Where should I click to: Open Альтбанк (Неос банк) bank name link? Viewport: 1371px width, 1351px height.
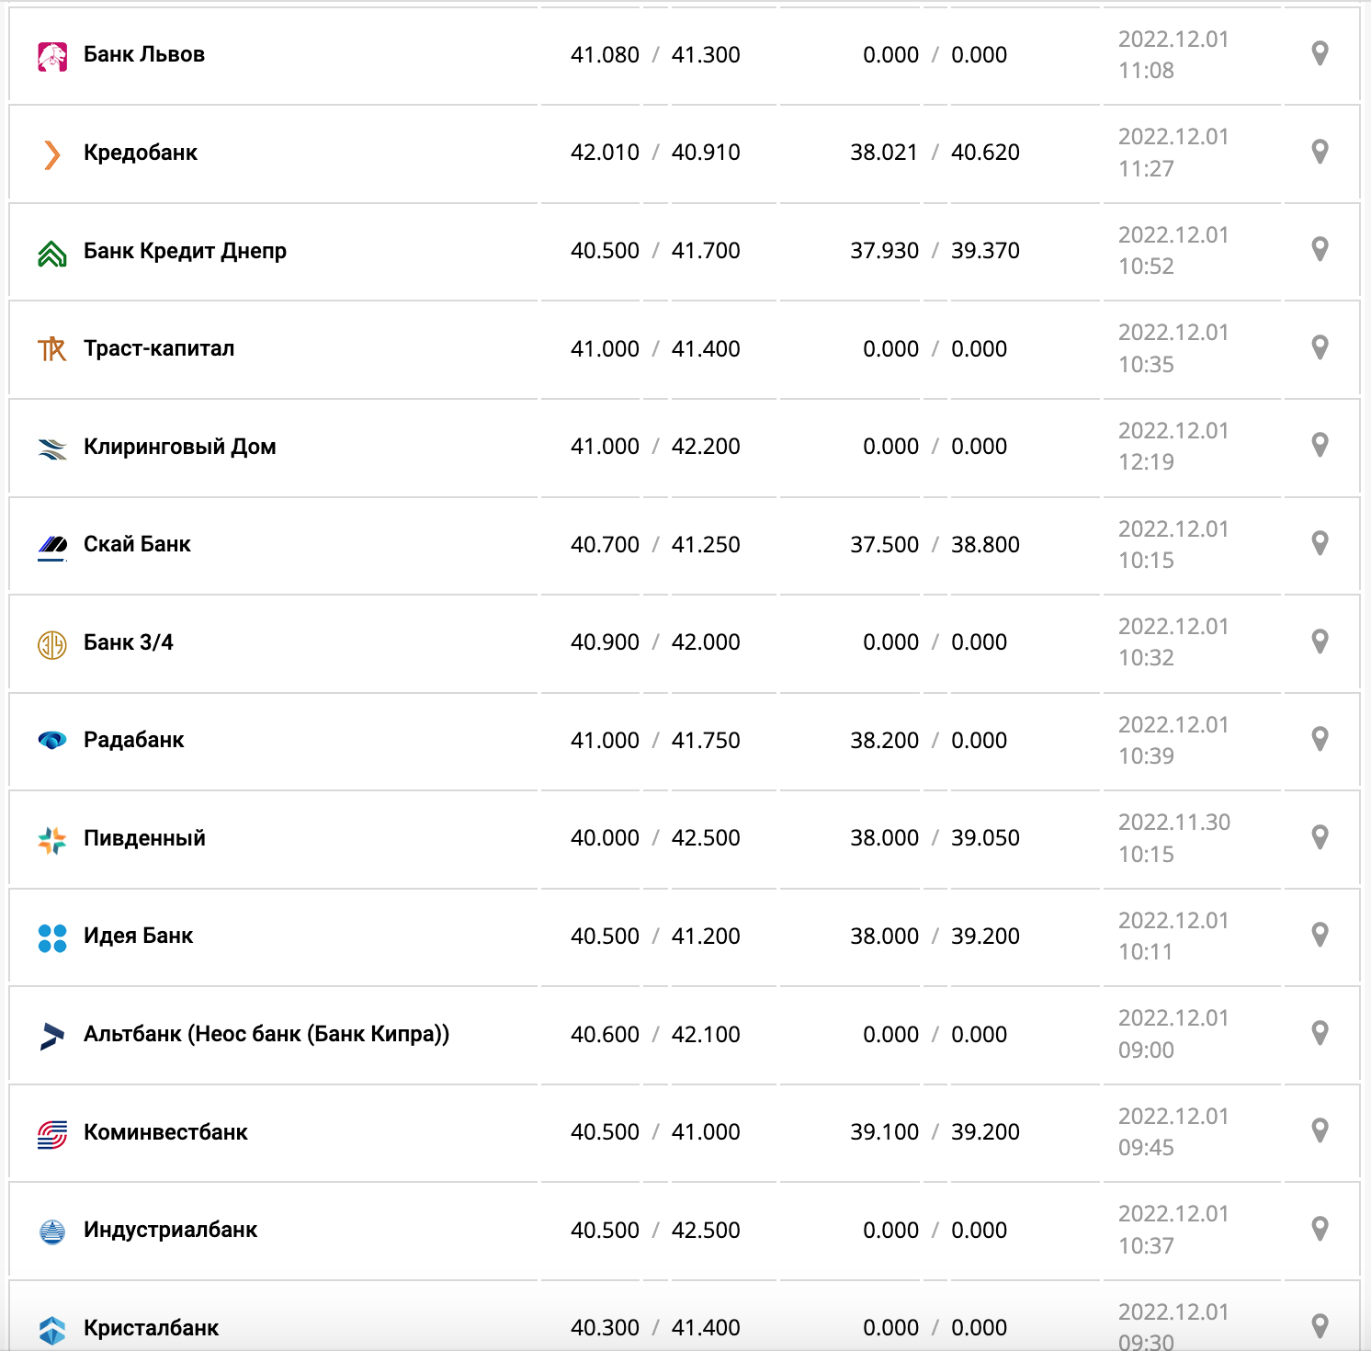tap(266, 1034)
